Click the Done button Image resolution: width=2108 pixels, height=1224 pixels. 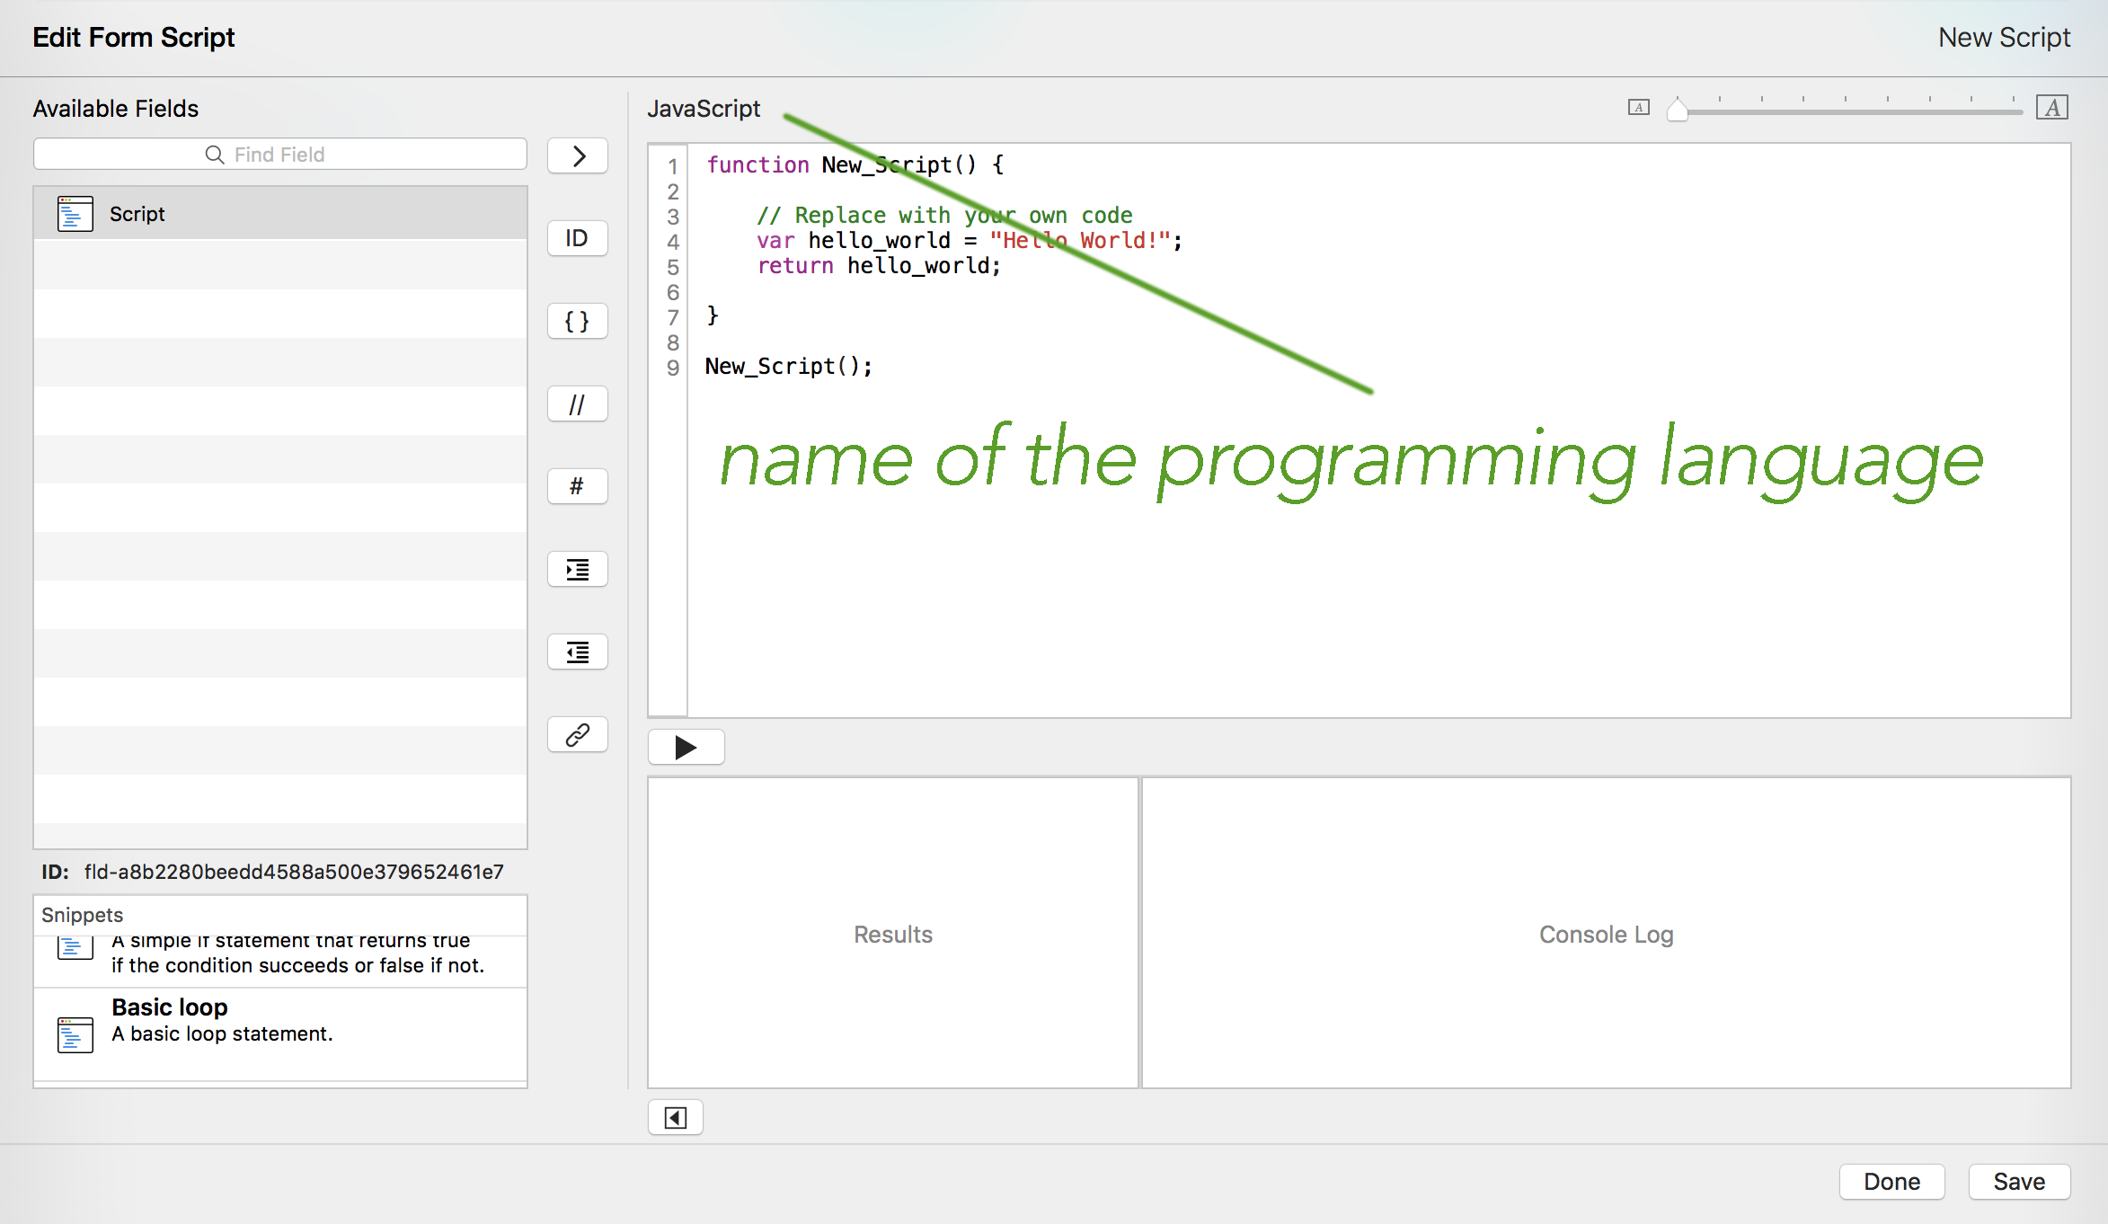click(x=1891, y=1182)
